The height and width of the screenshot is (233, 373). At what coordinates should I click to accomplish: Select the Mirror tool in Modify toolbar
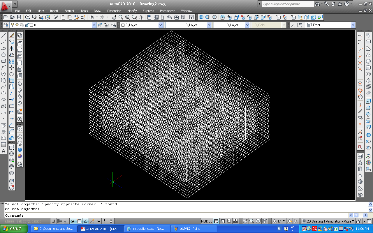pos(12,48)
